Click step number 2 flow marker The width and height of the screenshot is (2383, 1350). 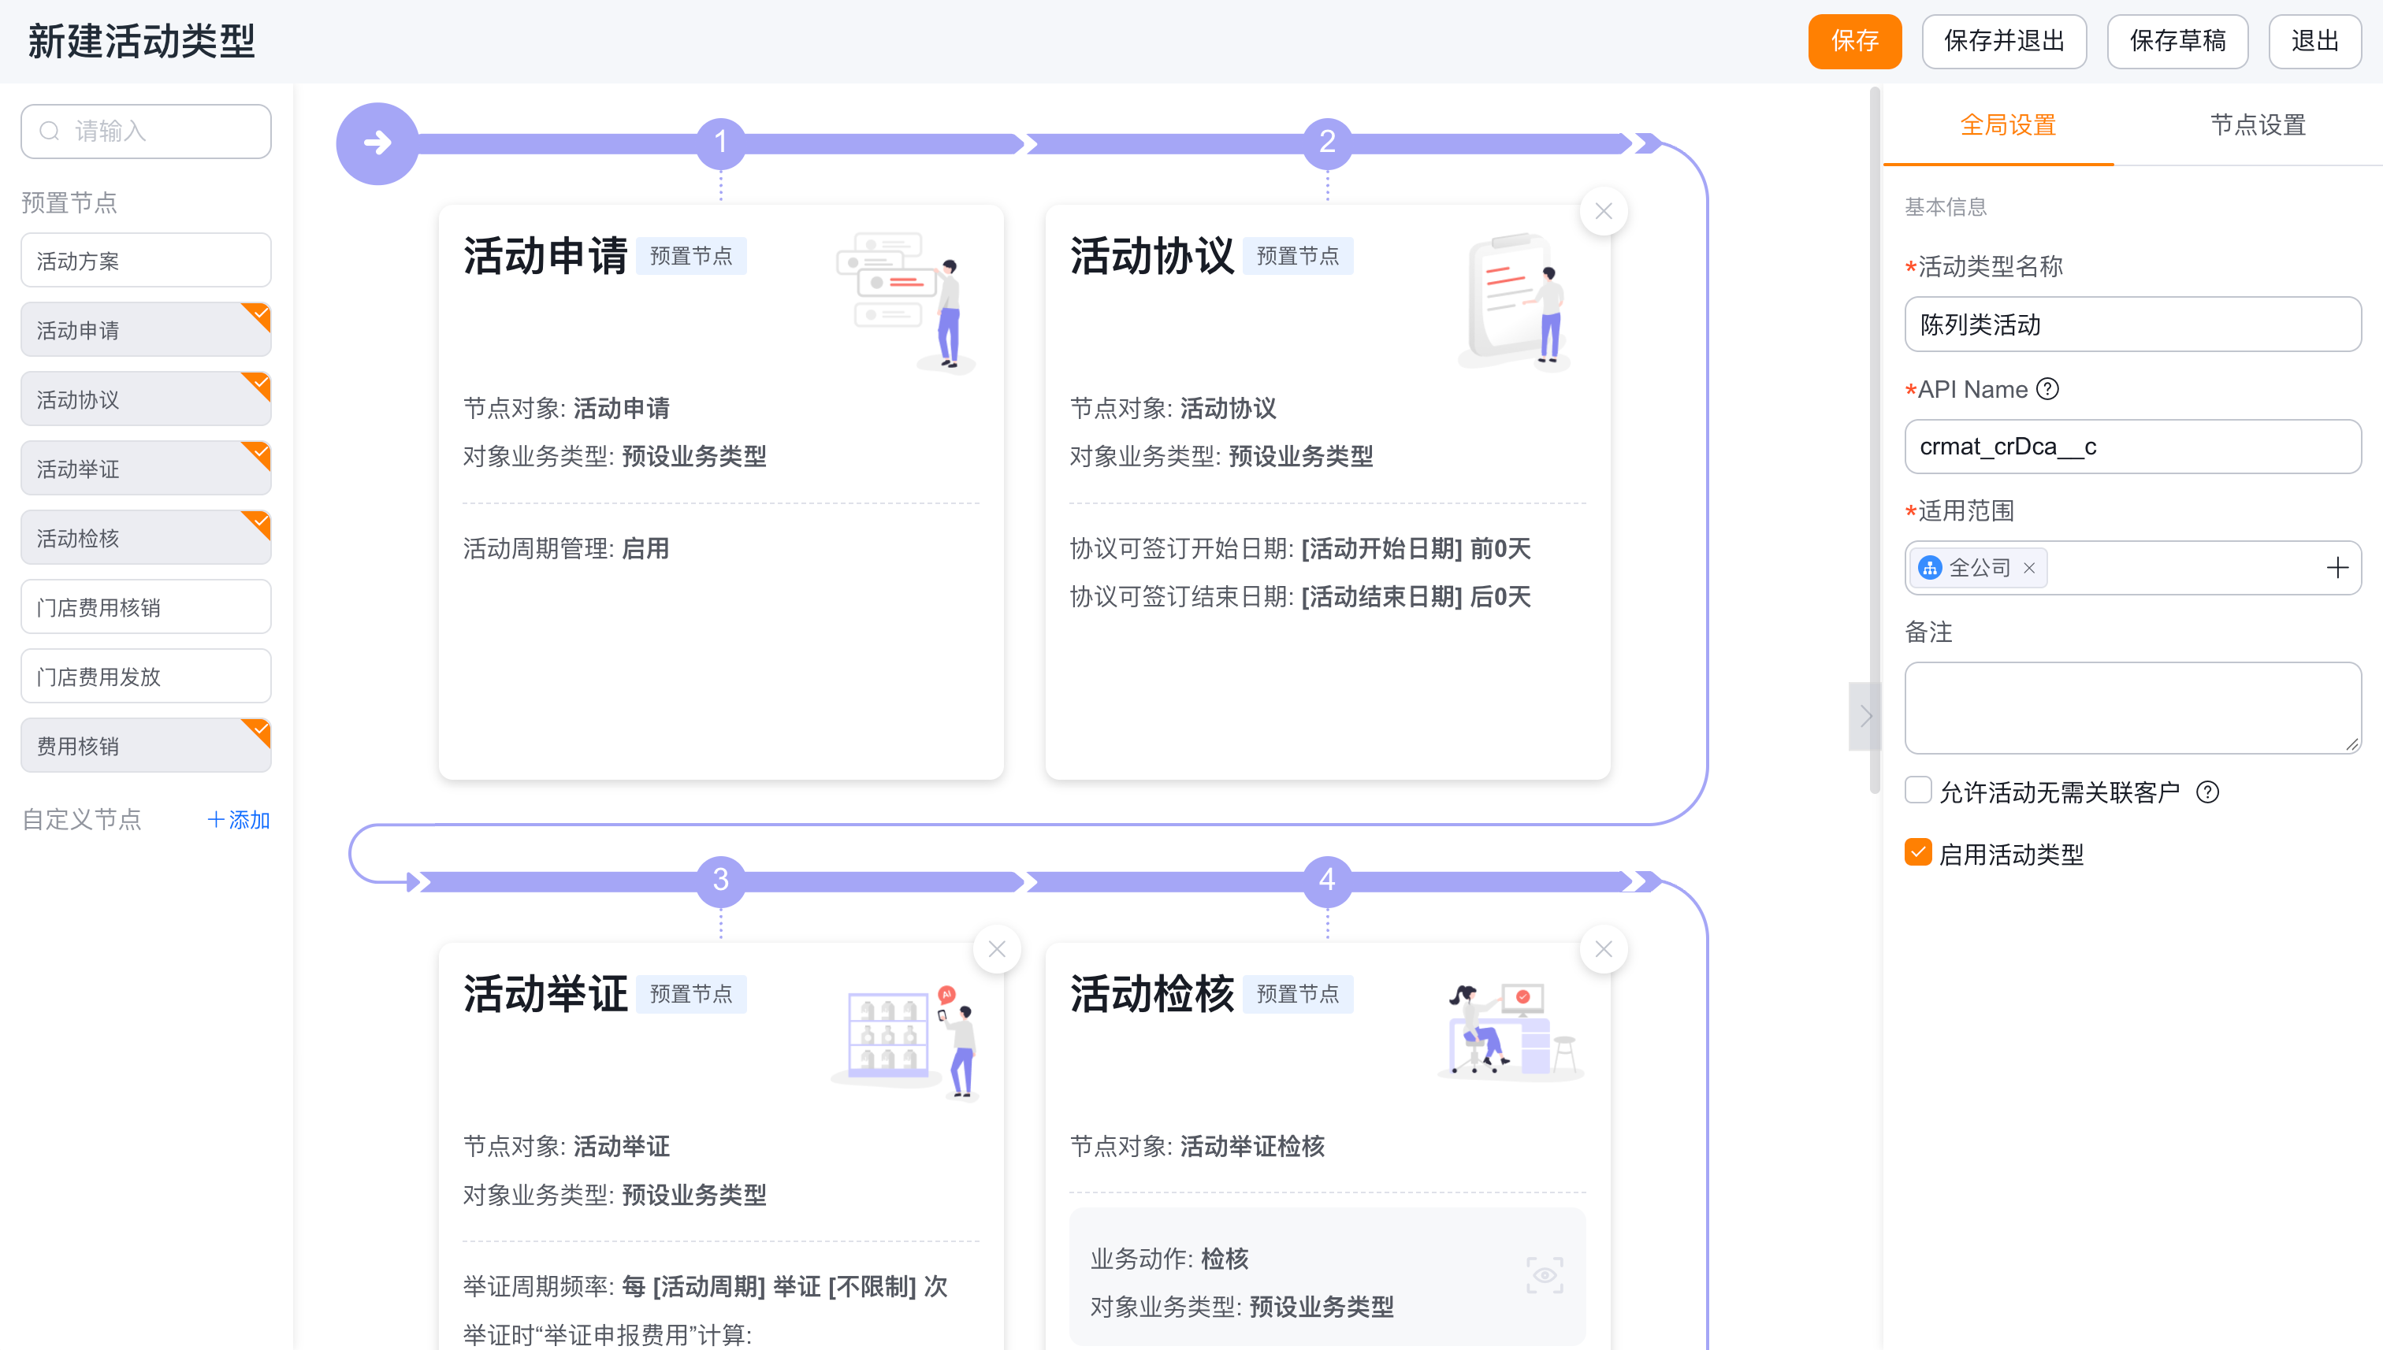tap(1327, 143)
